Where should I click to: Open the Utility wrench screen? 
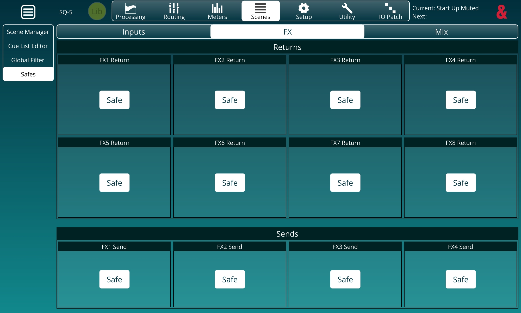coord(347,11)
